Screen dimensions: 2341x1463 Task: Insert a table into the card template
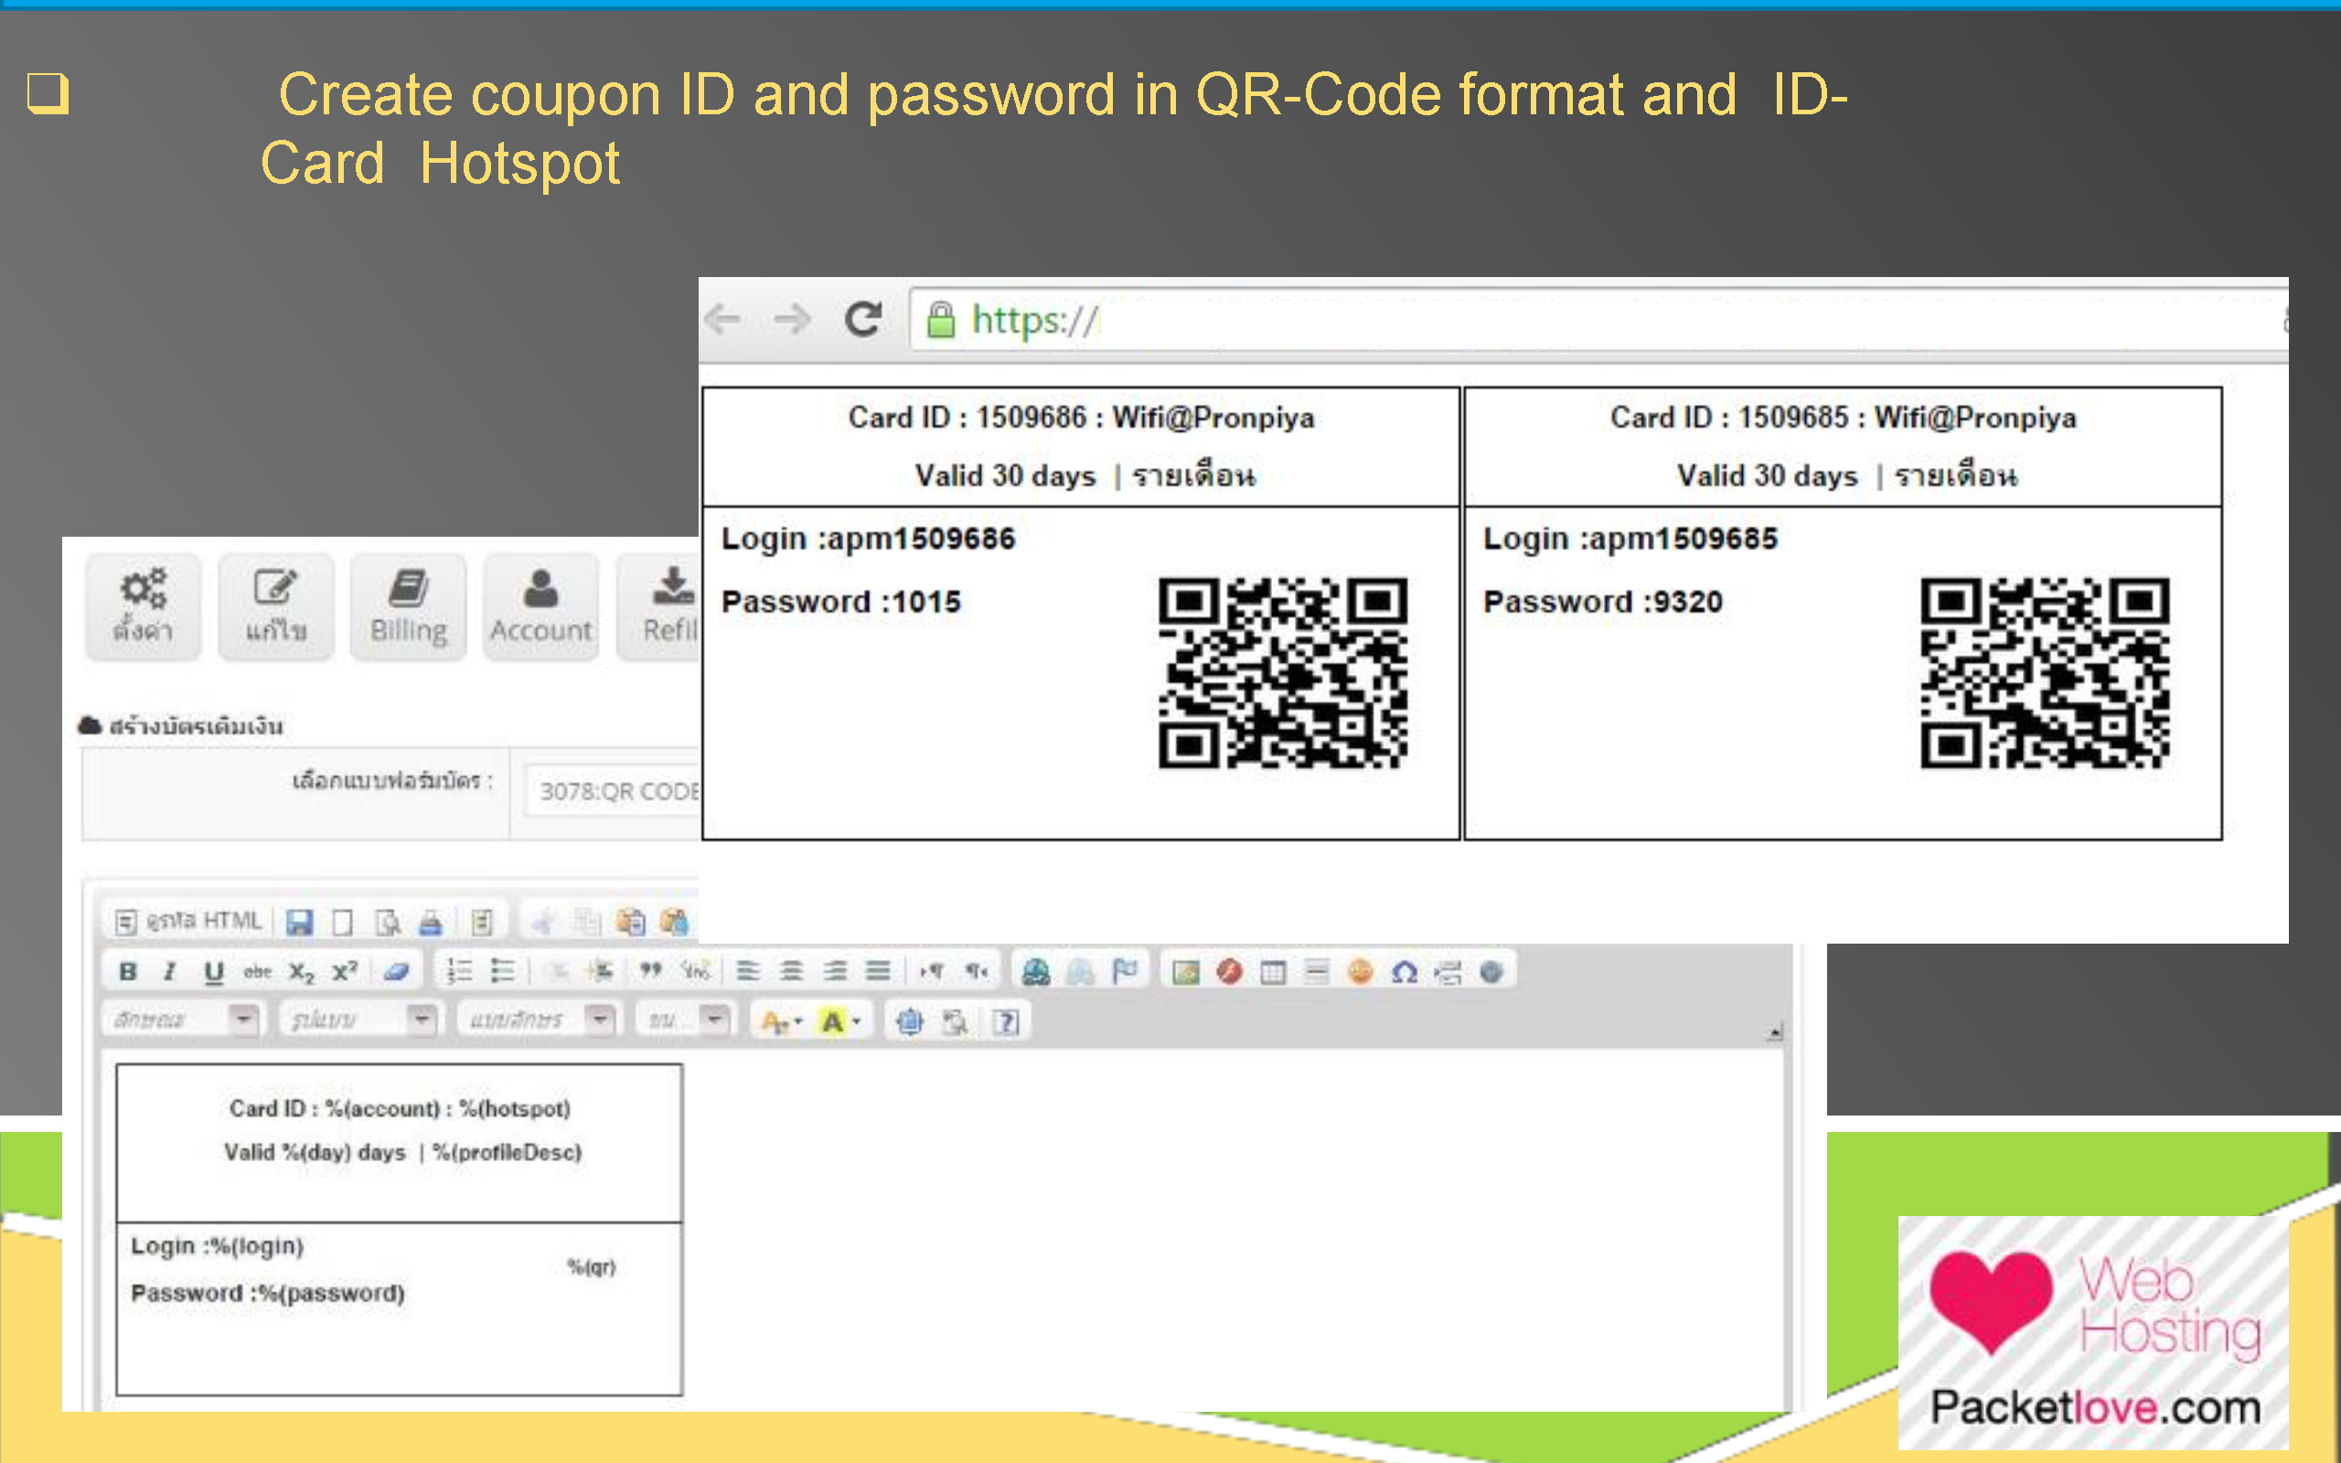click(x=1272, y=971)
